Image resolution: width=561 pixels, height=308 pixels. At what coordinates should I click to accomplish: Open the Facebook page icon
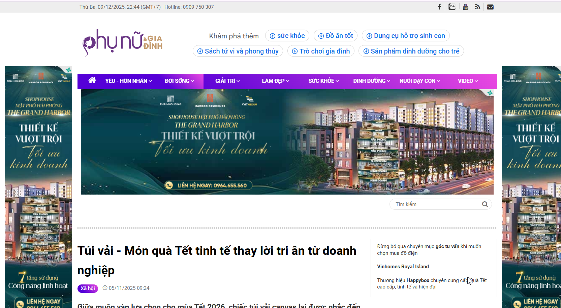[x=439, y=7]
